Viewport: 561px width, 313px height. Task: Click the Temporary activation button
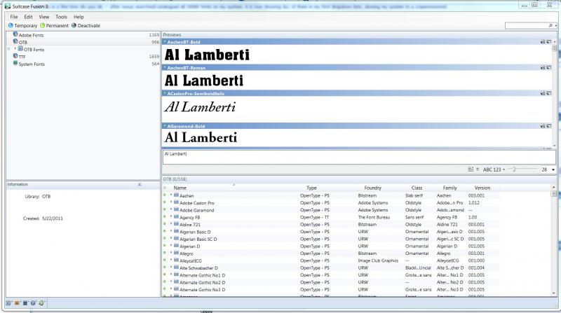(22, 25)
